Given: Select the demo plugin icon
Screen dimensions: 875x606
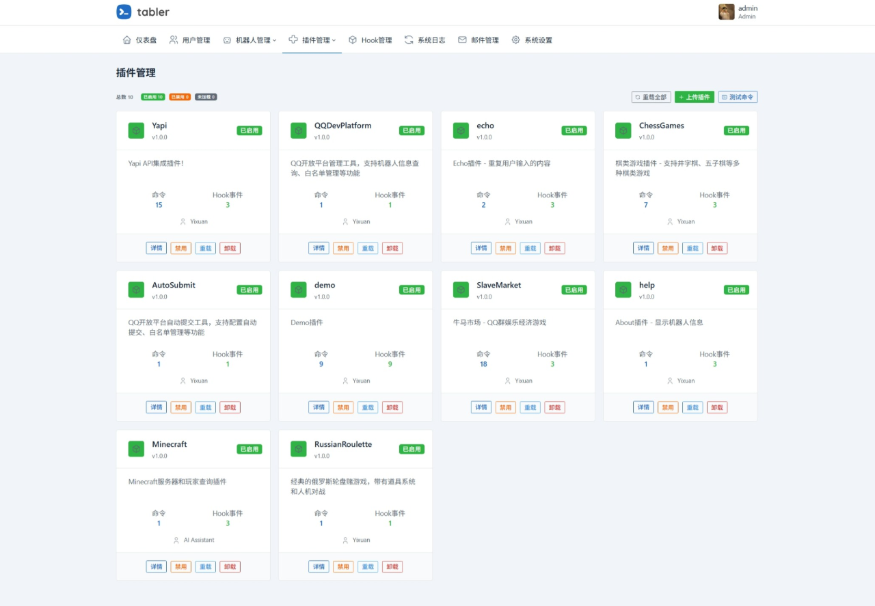Looking at the screenshot, I should pyautogui.click(x=299, y=290).
